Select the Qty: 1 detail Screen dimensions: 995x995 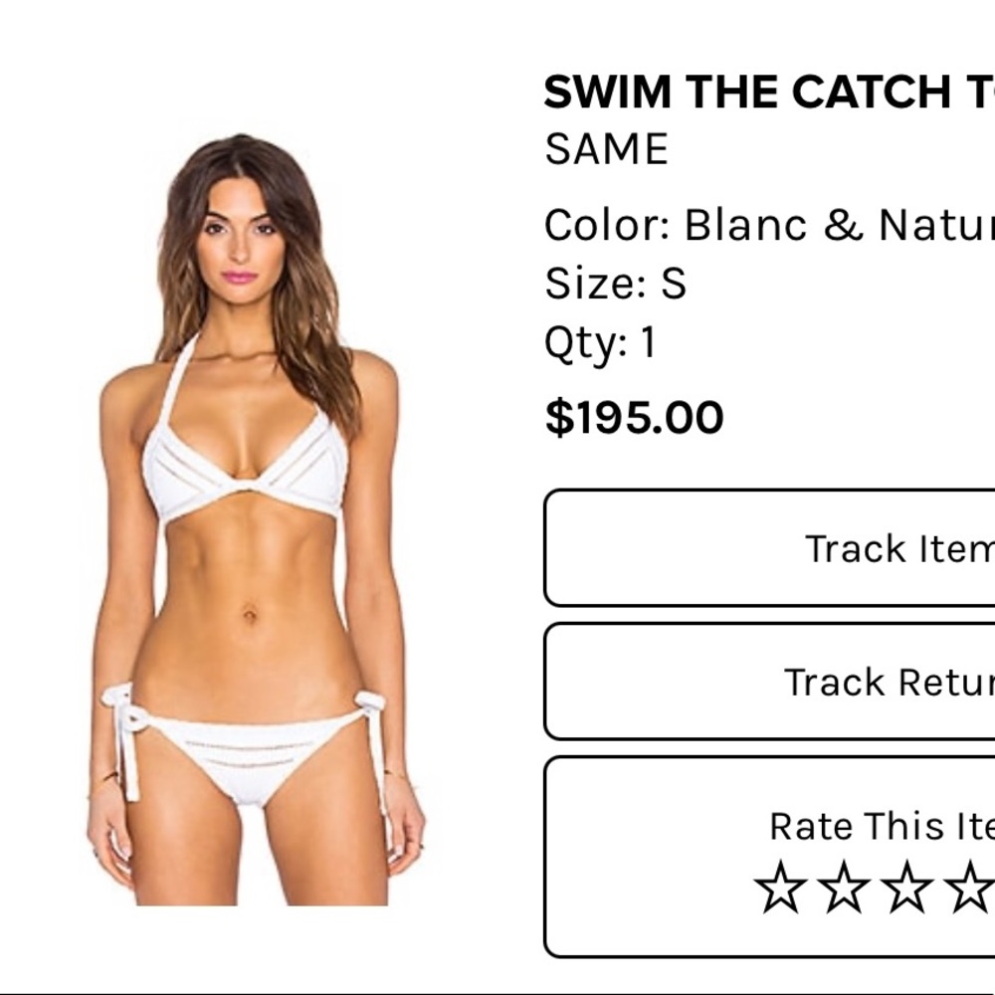coord(601,343)
